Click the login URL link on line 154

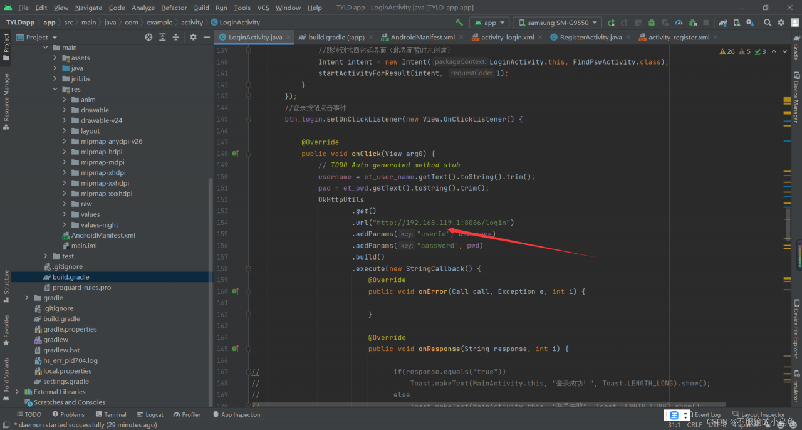click(x=441, y=223)
